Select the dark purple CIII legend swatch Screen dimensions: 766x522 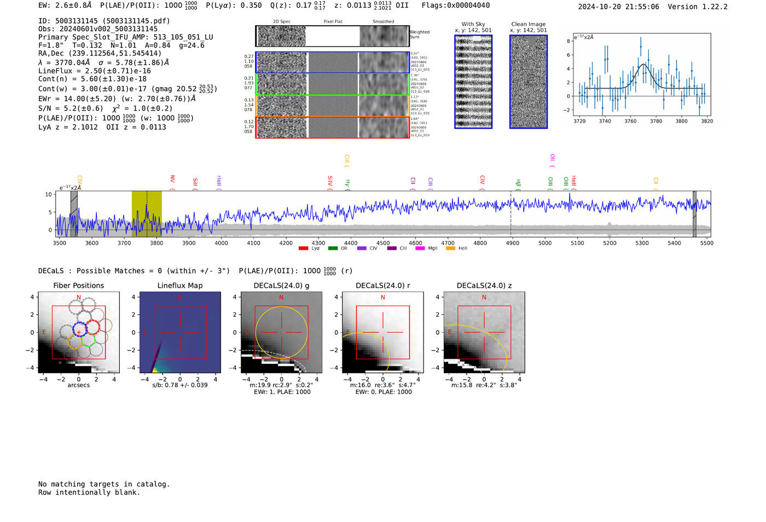coord(392,249)
